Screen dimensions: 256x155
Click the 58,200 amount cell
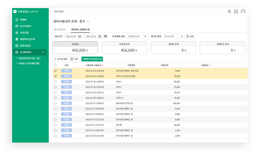coord(177,82)
